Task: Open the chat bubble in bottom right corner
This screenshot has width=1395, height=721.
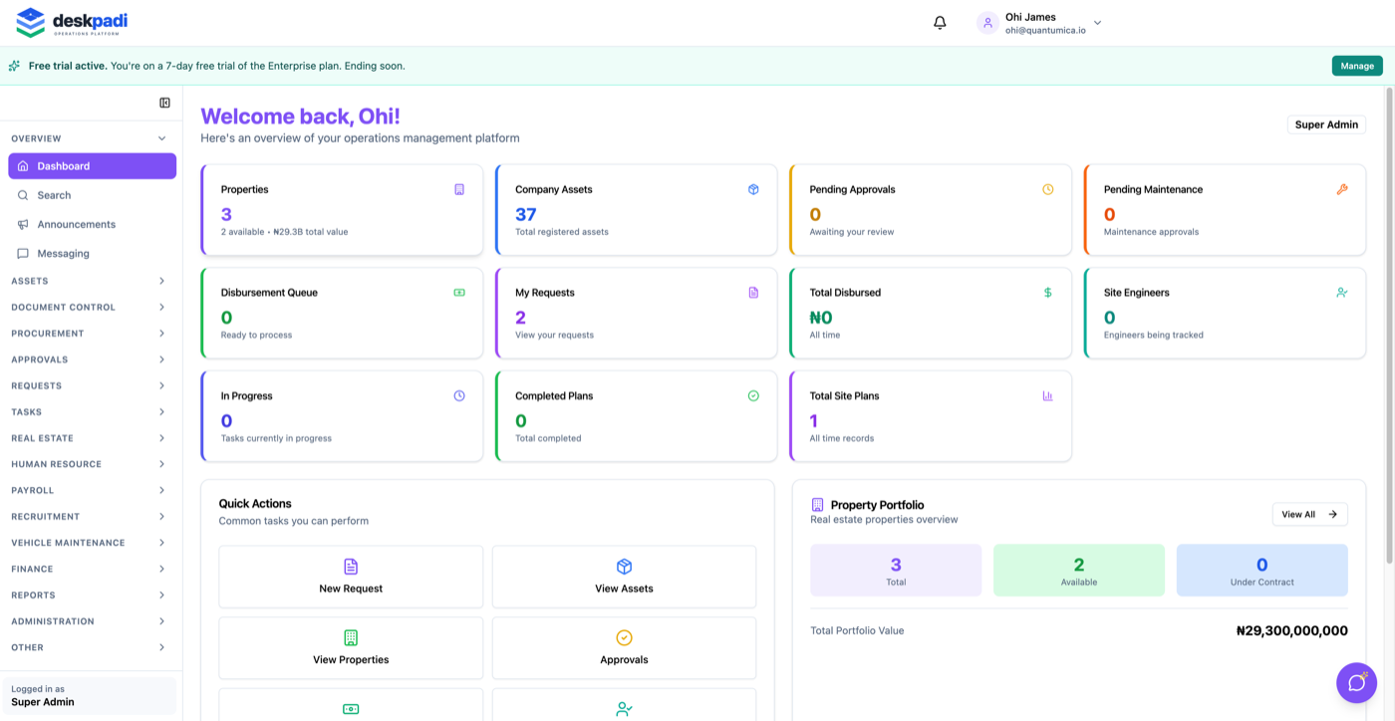Action: 1355,682
